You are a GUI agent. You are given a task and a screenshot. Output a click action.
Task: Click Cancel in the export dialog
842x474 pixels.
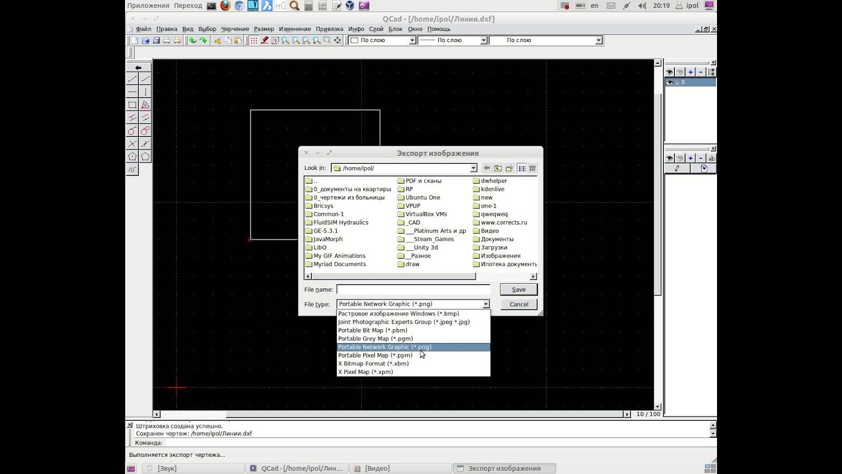[x=518, y=304]
